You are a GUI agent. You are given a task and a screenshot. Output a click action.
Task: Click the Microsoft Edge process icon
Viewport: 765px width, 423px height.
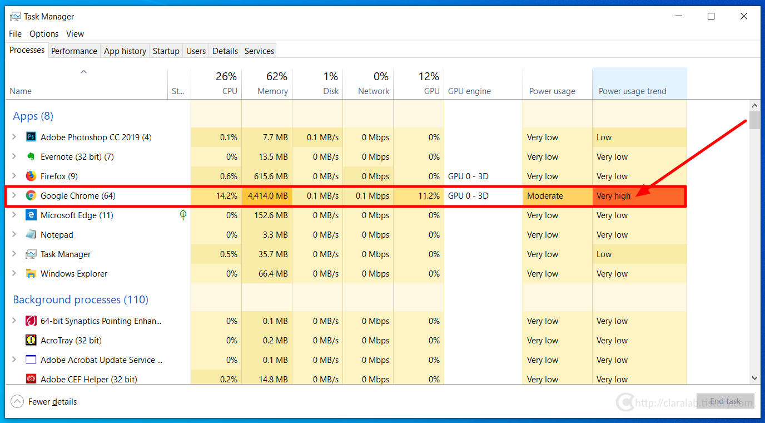click(x=31, y=215)
